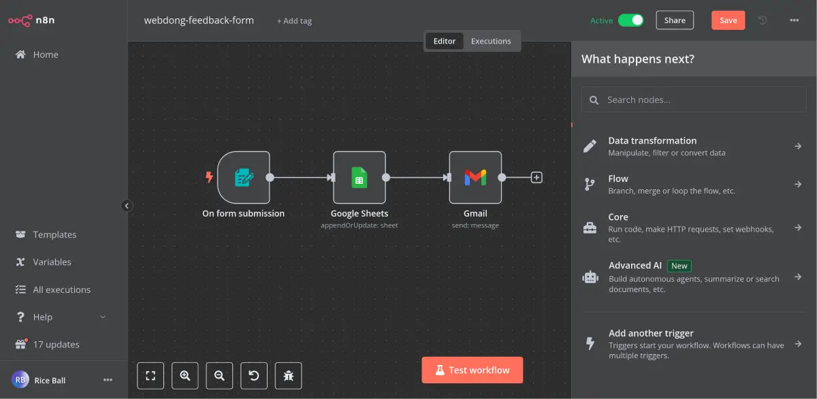This screenshot has width=817, height=399.
Task: Open the workflow options ellipsis menu
Action: coord(794,20)
